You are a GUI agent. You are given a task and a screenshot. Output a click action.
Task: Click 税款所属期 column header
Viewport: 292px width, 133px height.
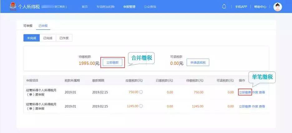(72, 81)
